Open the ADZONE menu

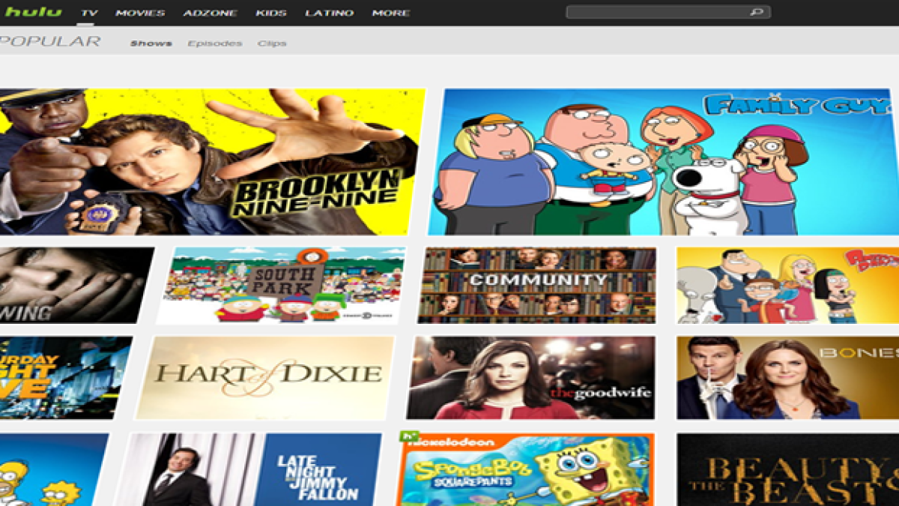tap(211, 13)
